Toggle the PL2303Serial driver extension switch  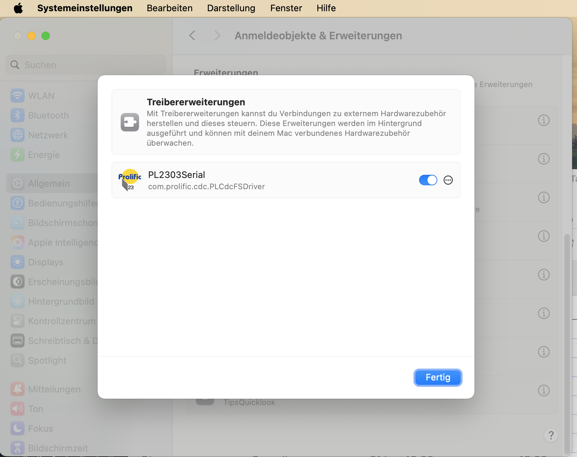coord(428,180)
